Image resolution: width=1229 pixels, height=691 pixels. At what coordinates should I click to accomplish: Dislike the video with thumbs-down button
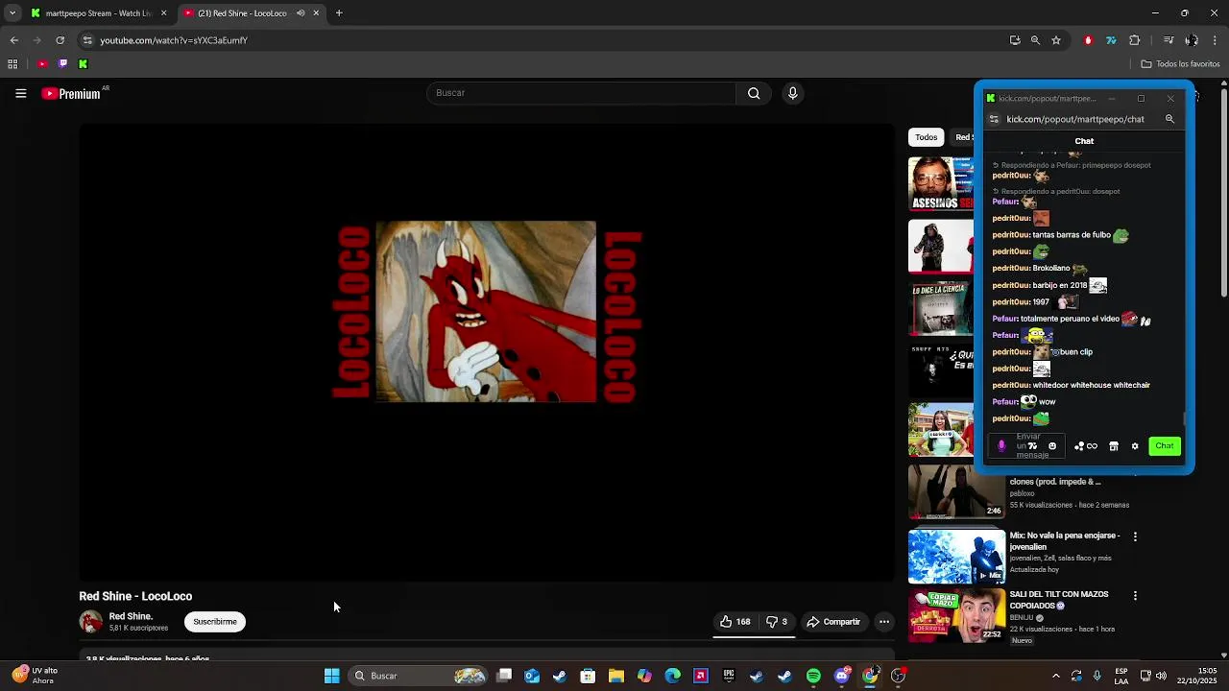pos(777,622)
